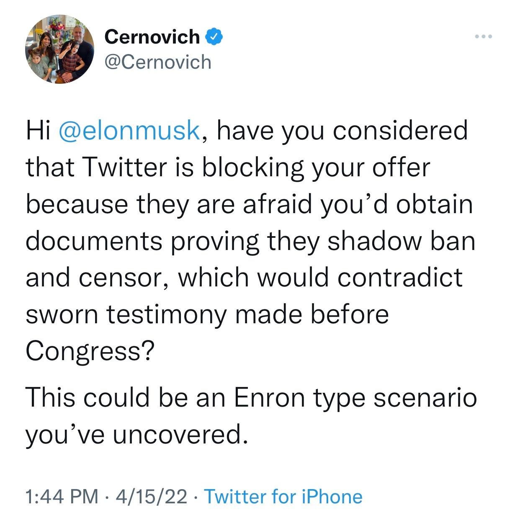Click the blue verified badge

(x=214, y=37)
